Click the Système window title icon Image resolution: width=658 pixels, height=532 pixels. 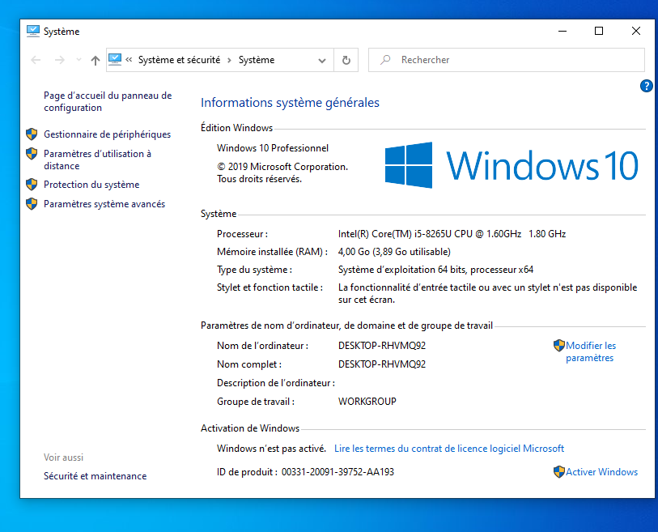(x=32, y=31)
